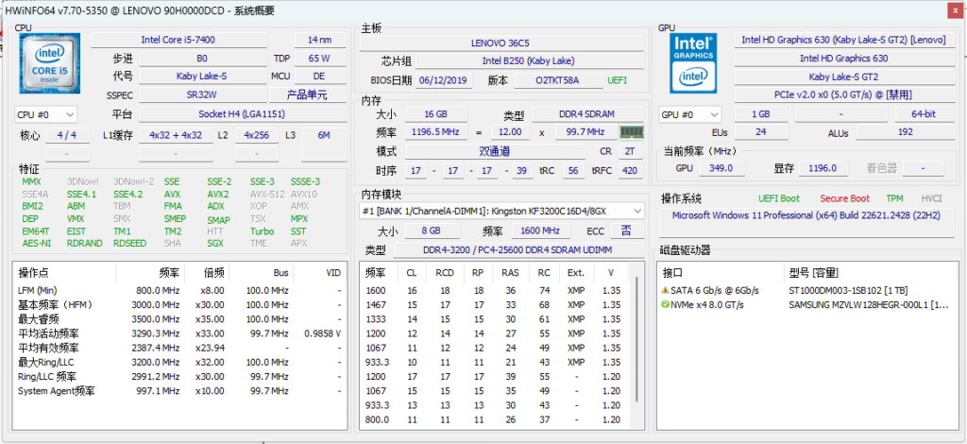Click the 最大Ring/LLC row
The image size is (967, 444).
coord(179,362)
